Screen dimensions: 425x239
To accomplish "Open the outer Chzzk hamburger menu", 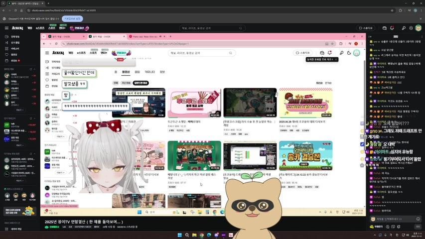I will click(6, 28).
